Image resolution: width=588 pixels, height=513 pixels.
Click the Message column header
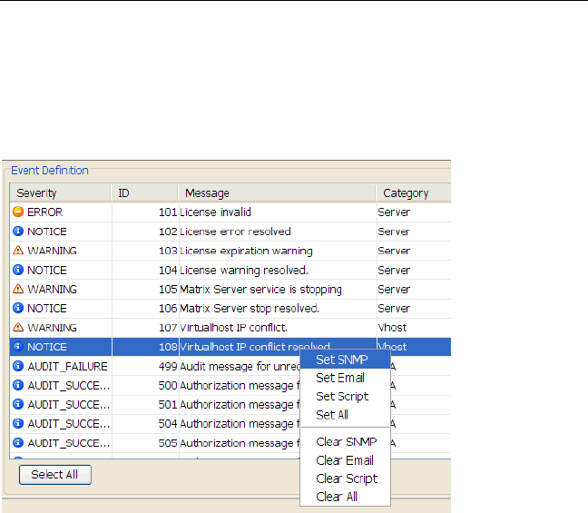point(277,193)
